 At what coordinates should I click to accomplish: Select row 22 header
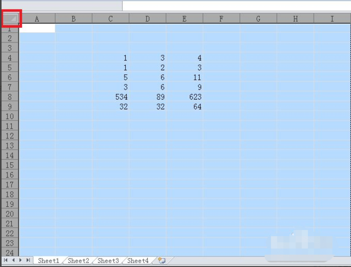click(x=10, y=233)
